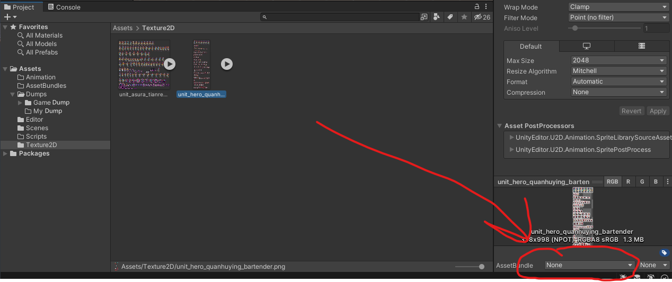This screenshot has width=672, height=282.
Task: Click the favorite star search icon
Action: pos(464,17)
